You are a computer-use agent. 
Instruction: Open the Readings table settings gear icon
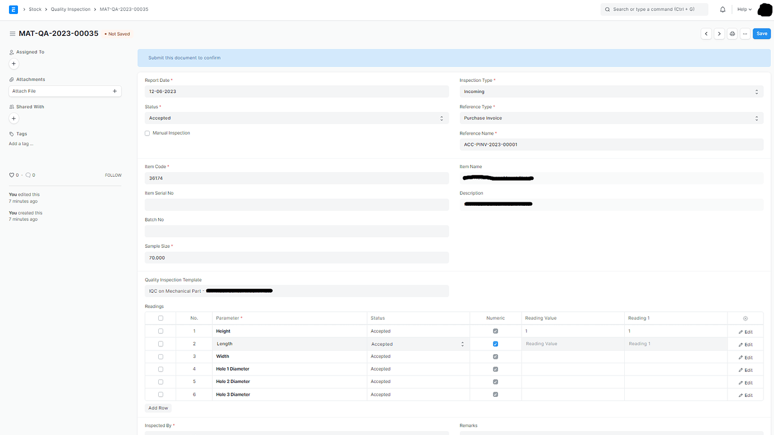tap(745, 318)
